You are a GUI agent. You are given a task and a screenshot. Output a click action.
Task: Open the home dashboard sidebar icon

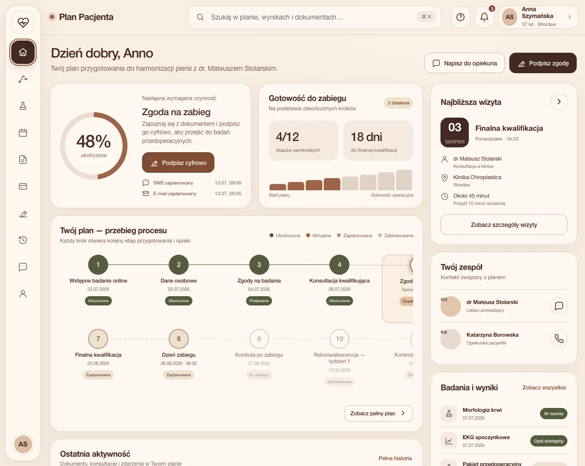tap(23, 52)
